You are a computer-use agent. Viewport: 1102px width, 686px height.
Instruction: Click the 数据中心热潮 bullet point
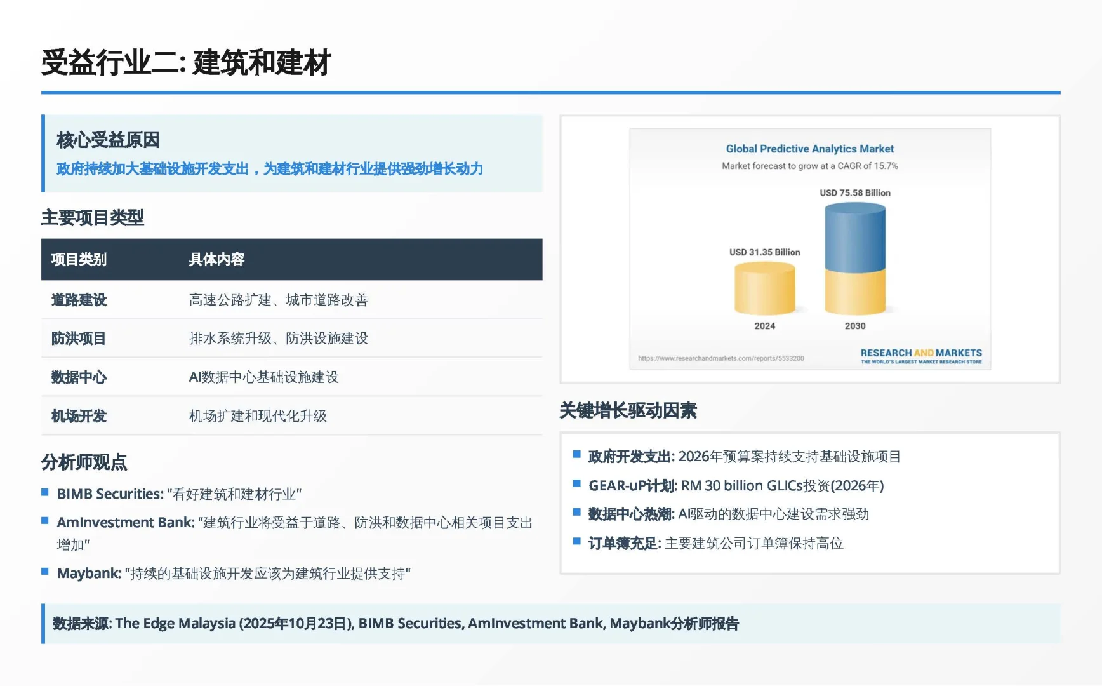[x=728, y=514]
